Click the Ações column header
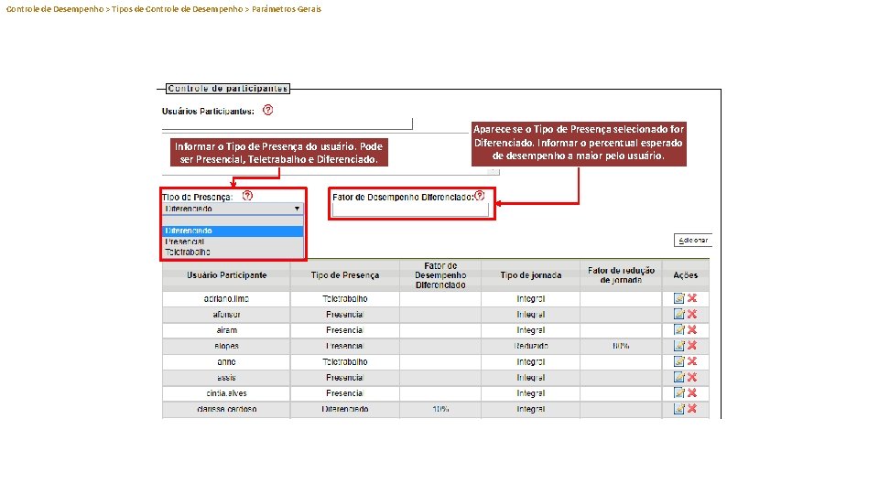Viewport: 879px width, 494px height. point(686,275)
